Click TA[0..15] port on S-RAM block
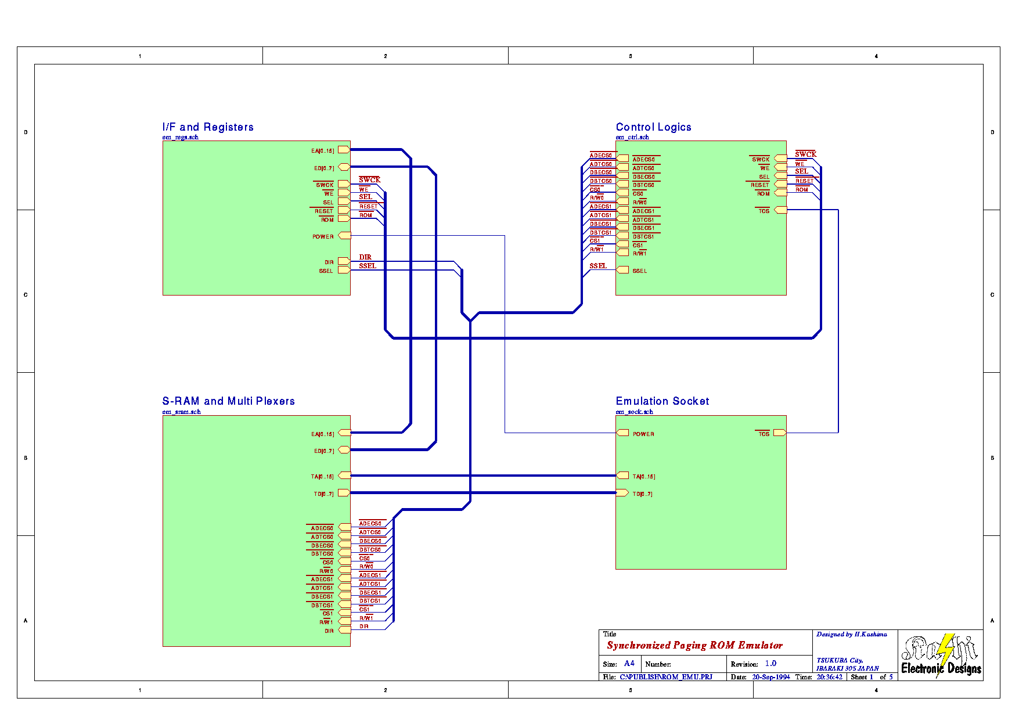Viewport: 1019px width, 720px height. pos(344,476)
